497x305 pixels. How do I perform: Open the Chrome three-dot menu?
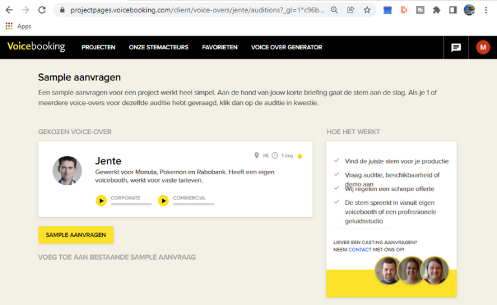click(x=486, y=10)
